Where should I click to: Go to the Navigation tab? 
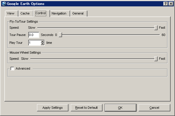coord(59,13)
